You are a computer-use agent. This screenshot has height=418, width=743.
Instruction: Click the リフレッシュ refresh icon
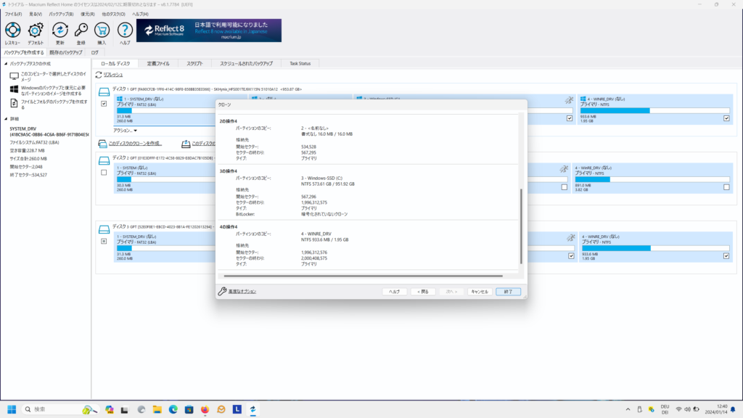pos(98,75)
